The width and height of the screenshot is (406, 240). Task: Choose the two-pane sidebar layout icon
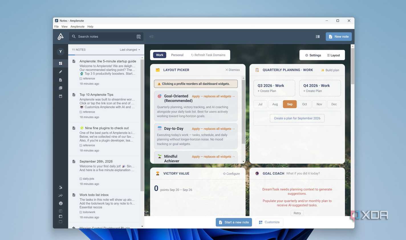(60, 216)
